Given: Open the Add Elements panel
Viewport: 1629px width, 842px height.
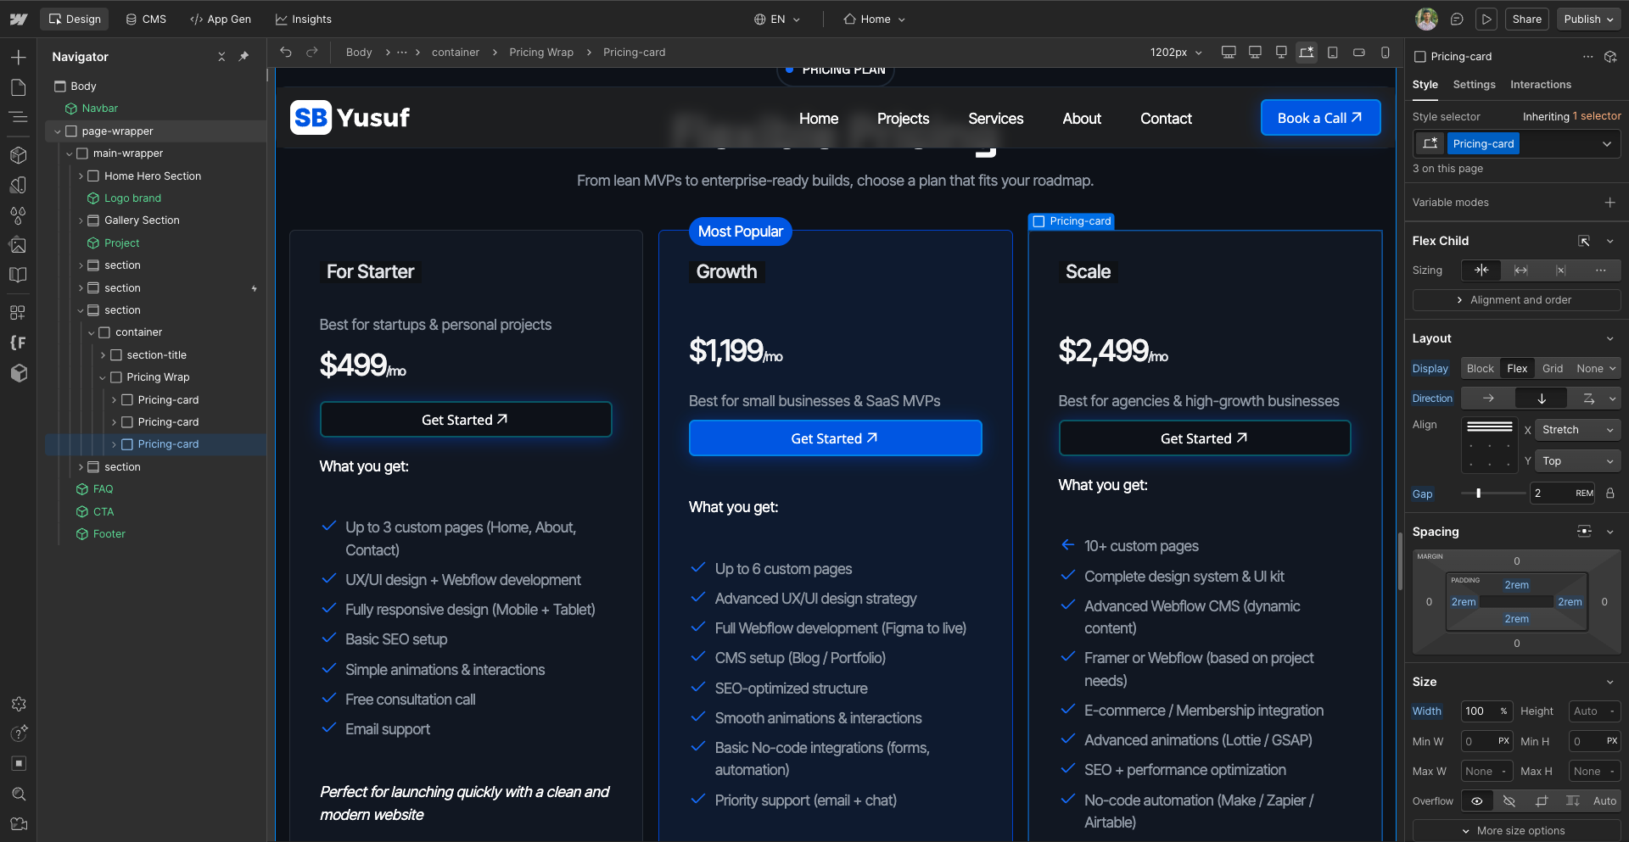Looking at the screenshot, I should click(x=18, y=57).
